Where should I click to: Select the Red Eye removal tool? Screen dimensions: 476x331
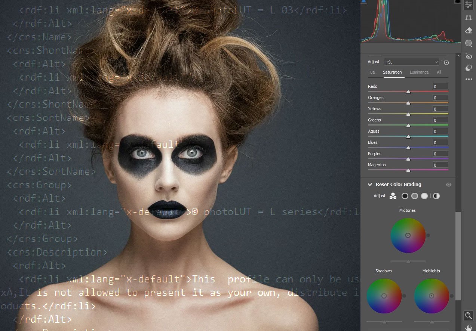point(469,56)
